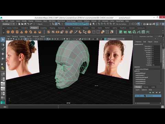Click channel box scroll down arrow
This screenshot has height=124, width=165.
[x=161, y=83]
